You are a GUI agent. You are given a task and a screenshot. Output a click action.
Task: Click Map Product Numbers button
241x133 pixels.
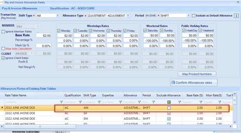pos(197,74)
